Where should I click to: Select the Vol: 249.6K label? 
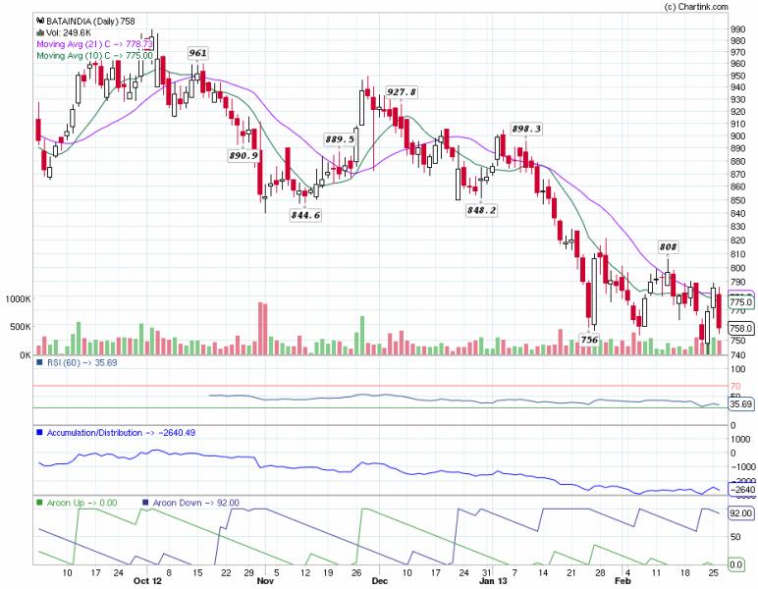pyautogui.click(x=68, y=32)
